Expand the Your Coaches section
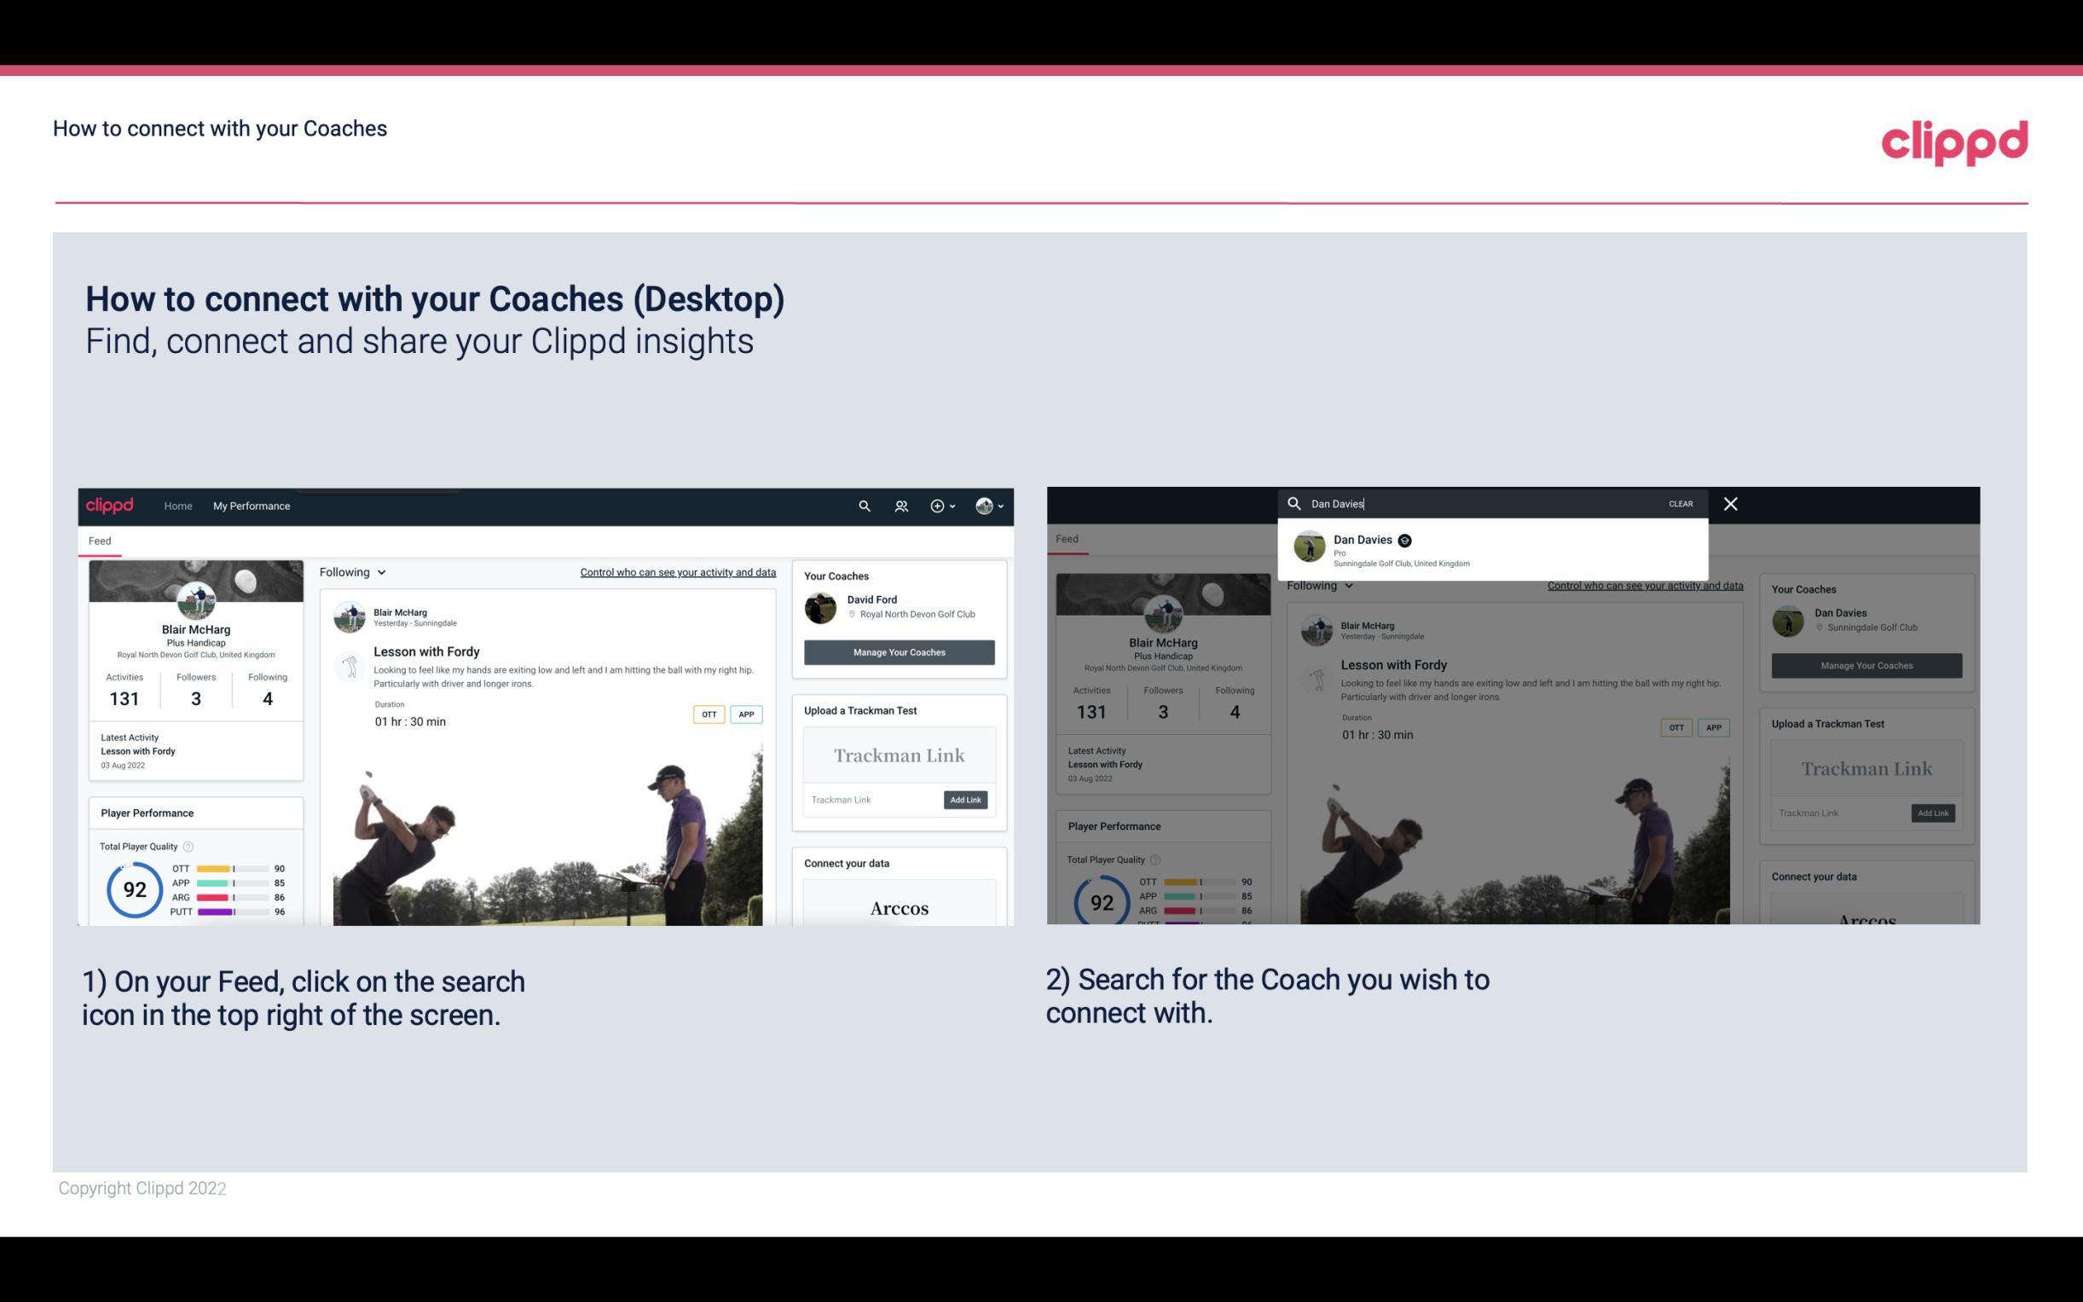 coord(836,576)
